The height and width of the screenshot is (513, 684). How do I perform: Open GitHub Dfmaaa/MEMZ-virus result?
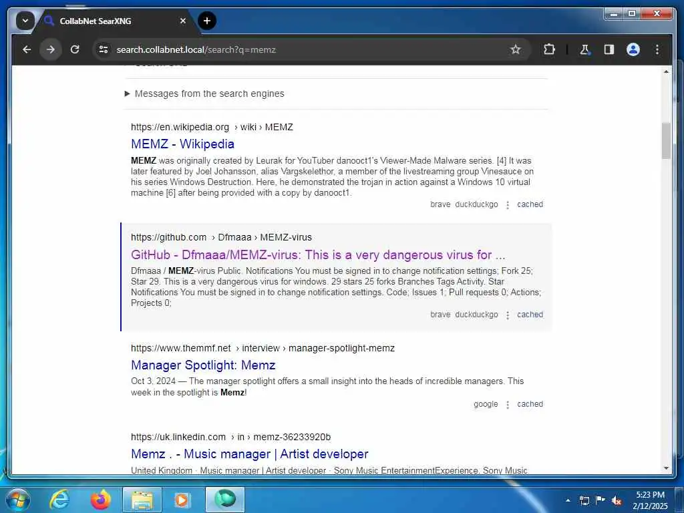[318, 254]
